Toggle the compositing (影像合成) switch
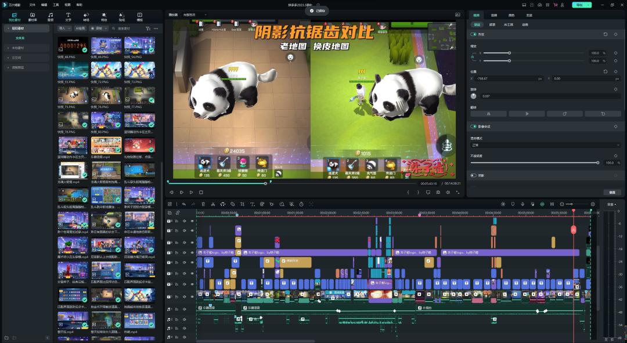The height and width of the screenshot is (343, 627). click(x=474, y=127)
